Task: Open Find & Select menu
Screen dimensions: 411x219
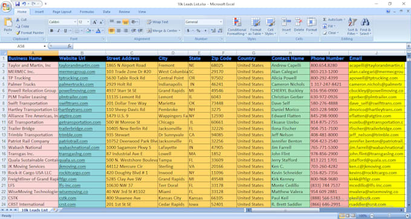Action: tap(365, 27)
